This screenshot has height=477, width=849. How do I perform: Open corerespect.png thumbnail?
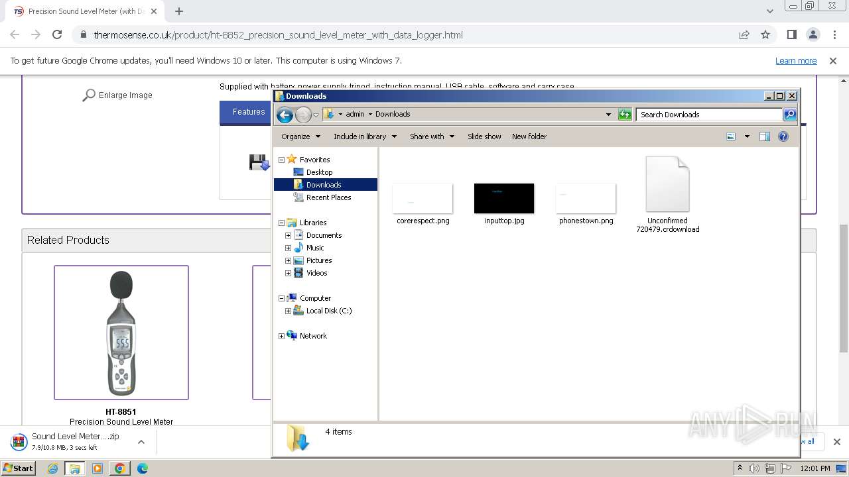pyautogui.click(x=423, y=199)
